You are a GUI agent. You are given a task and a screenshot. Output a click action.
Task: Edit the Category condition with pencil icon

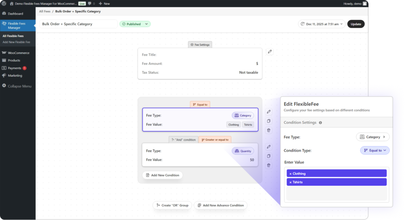269,112
